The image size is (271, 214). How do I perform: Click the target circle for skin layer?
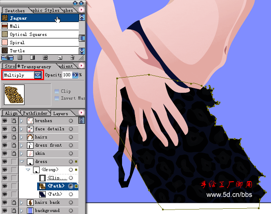tap(71, 153)
